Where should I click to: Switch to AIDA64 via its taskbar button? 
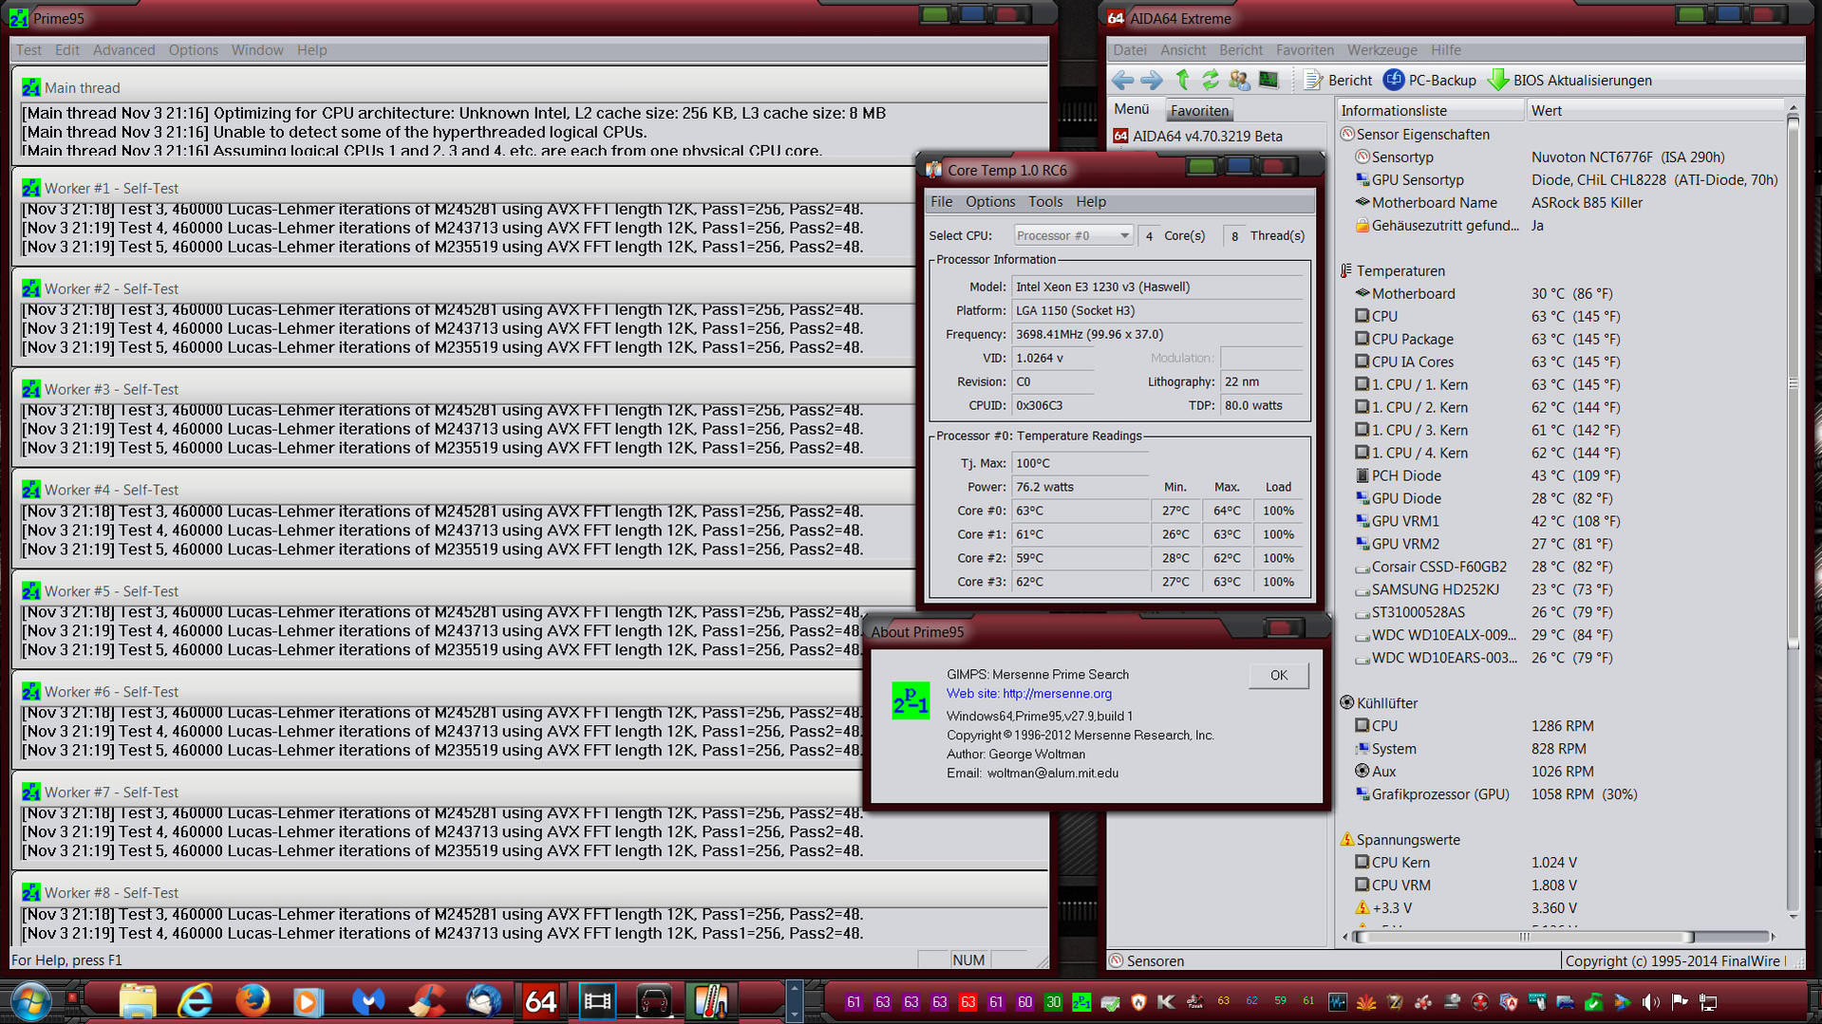(x=540, y=1002)
